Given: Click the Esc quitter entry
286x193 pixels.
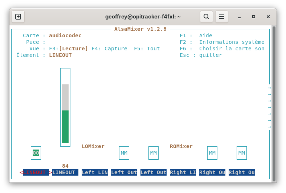Looking at the screenshot, I should tap(201, 55).
